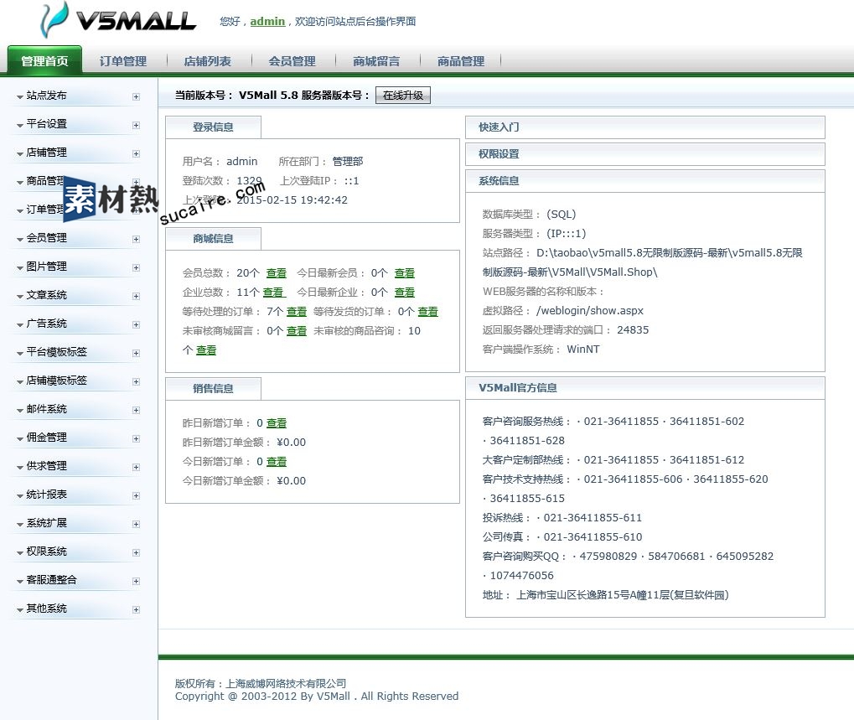View 等待处理的订单 via its 查看 link

point(297,312)
